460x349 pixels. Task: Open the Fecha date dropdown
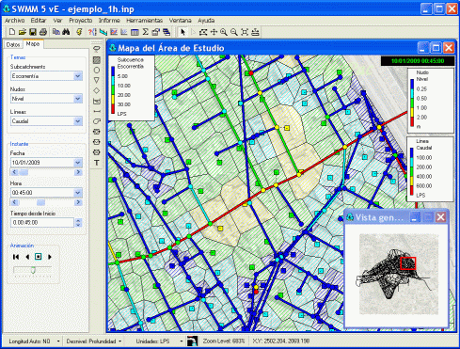click(x=78, y=163)
